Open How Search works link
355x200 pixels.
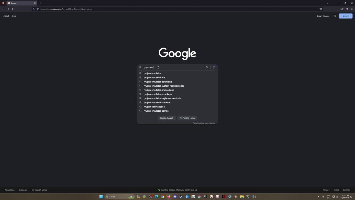[39, 190]
